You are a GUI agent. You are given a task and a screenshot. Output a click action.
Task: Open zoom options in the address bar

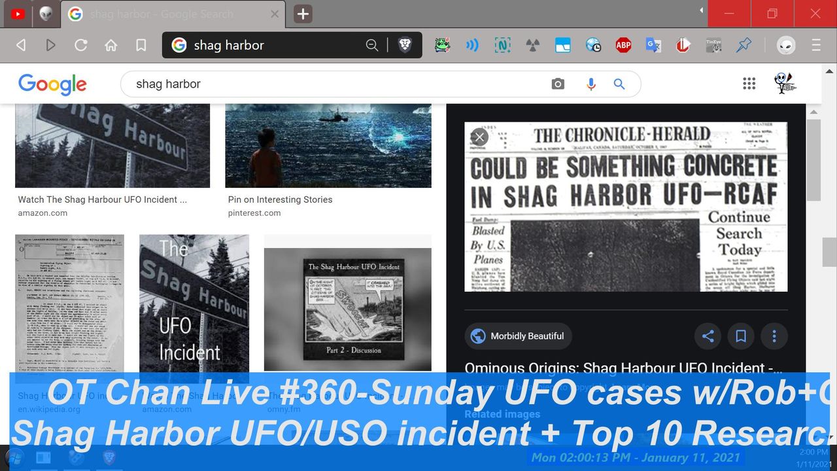372,45
